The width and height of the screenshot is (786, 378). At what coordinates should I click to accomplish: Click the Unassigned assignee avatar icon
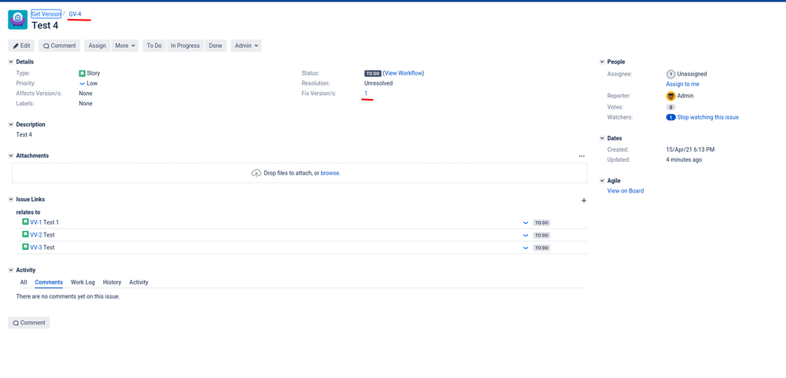[670, 74]
